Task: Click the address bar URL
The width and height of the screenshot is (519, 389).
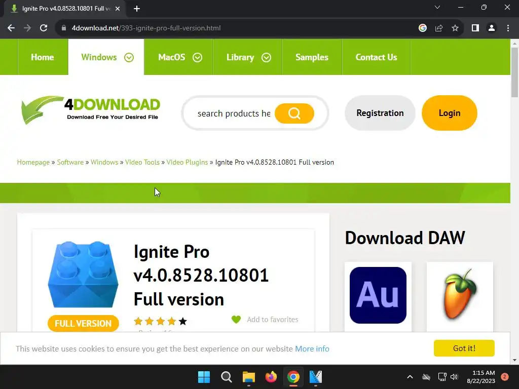Action: click(146, 28)
